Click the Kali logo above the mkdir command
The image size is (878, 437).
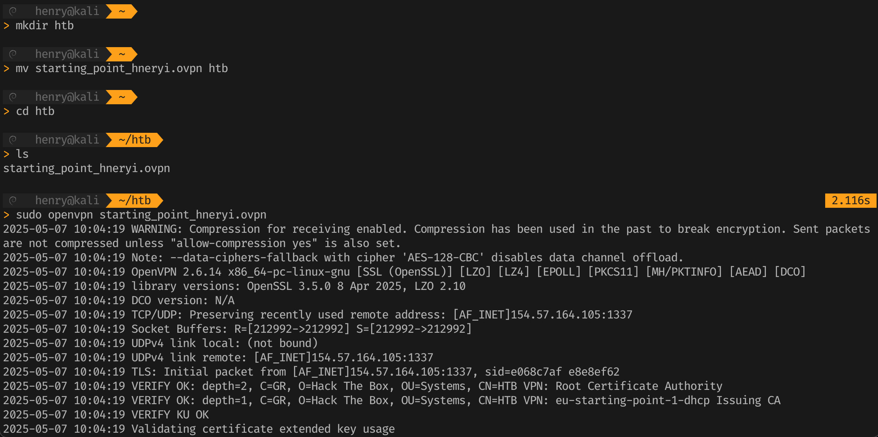[x=13, y=11]
